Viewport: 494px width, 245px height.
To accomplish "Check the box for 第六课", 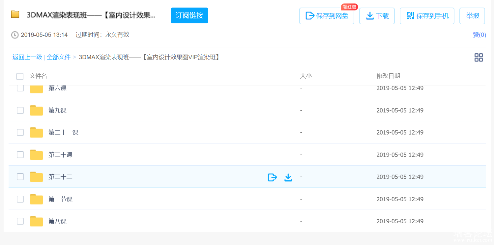I will tap(20, 88).
